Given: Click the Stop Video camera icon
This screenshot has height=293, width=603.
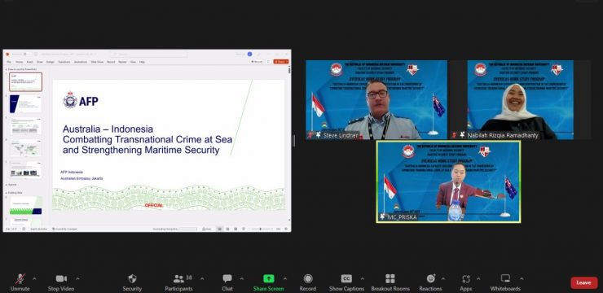Looking at the screenshot, I should (x=61, y=279).
